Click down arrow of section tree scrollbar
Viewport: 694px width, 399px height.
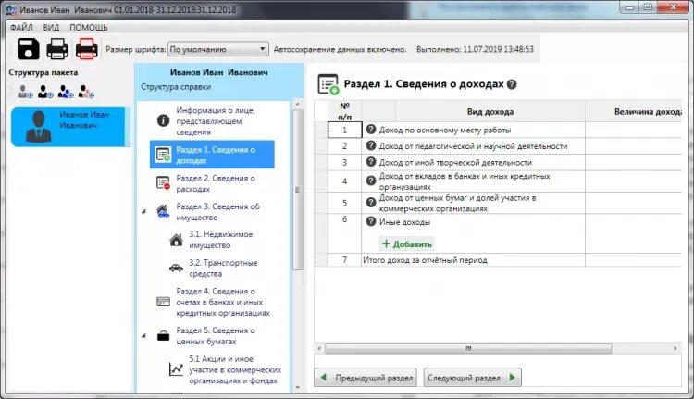coord(297,387)
